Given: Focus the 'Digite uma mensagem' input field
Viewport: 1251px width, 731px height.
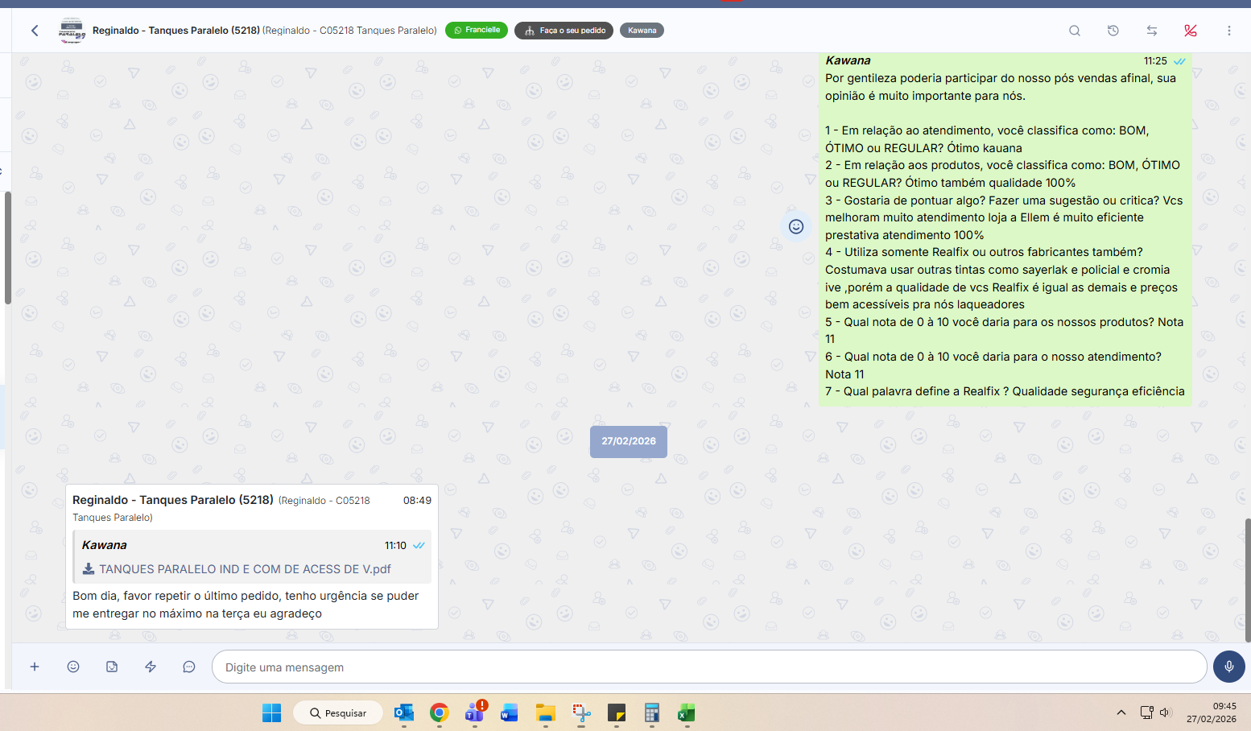Looking at the screenshot, I should pyautogui.click(x=708, y=667).
